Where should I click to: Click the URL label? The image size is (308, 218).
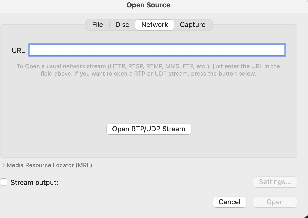pyautogui.click(x=18, y=51)
